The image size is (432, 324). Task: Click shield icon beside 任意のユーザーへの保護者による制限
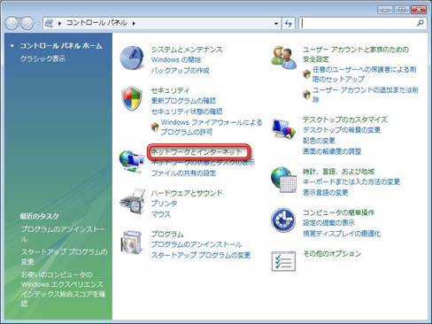[x=307, y=73]
